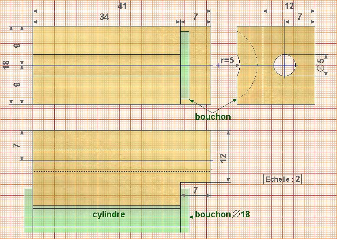Screen dimensions: 337x239
Task: Click the "∅5" diameter dimension
Action: click(x=321, y=65)
